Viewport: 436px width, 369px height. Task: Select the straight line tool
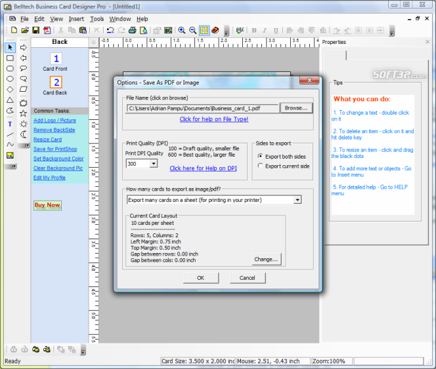[x=10, y=134]
